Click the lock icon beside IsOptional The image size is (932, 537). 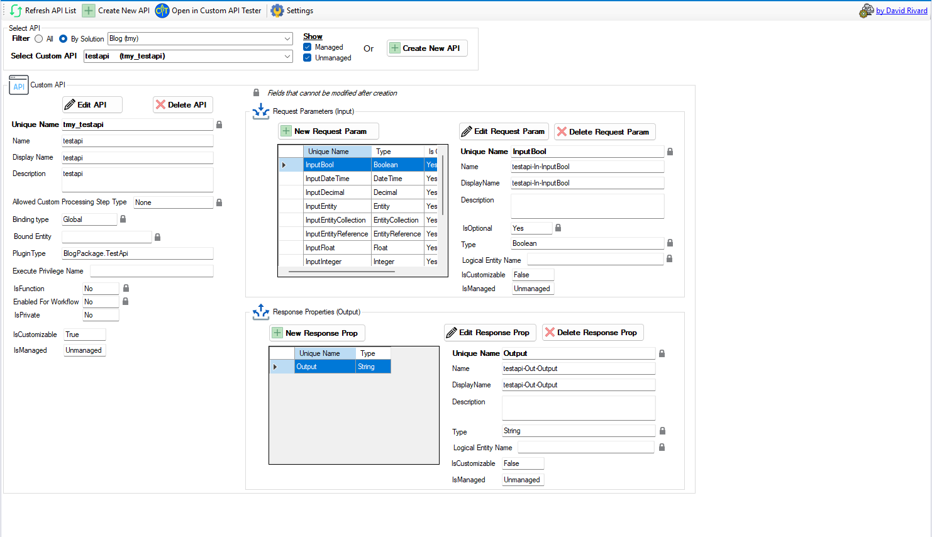coord(558,228)
